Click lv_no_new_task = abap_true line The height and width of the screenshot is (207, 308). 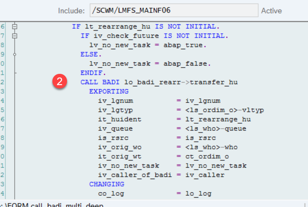coord(148,45)
